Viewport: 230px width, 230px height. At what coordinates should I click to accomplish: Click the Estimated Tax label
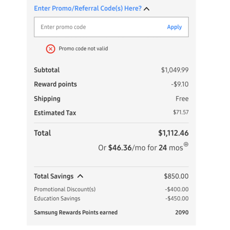55,113
